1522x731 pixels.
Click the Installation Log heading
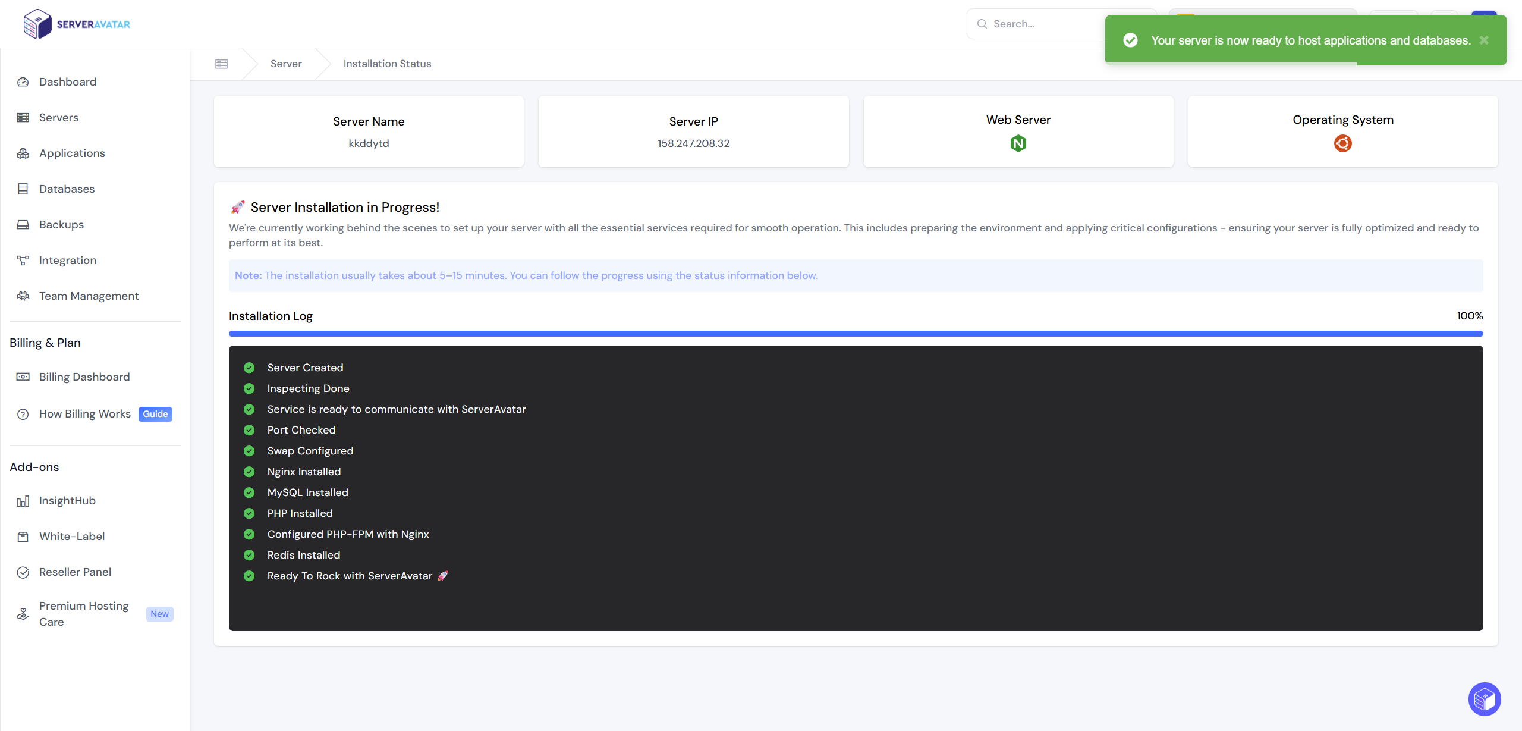pos(271,316)
